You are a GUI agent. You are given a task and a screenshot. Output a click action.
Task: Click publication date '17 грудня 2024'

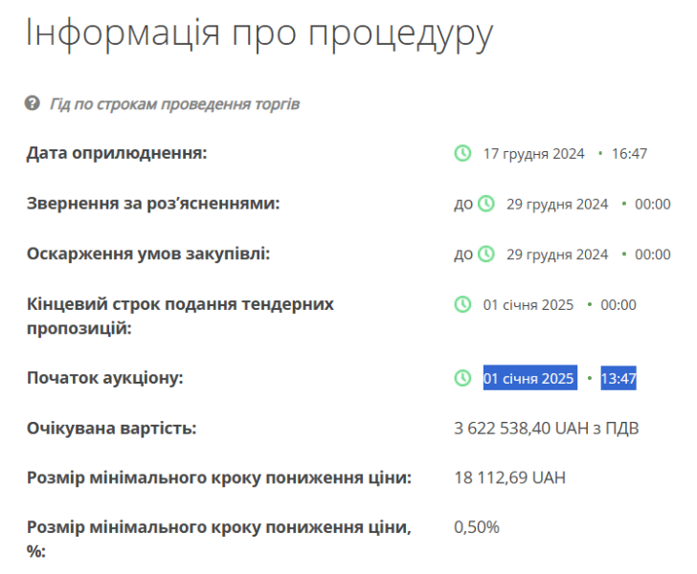point(533,153)
